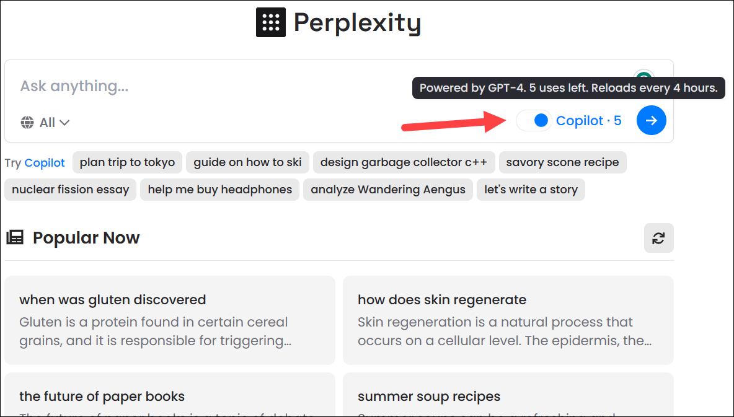Viewport: 734px width, 417px height.
Task: Choose help me buy headphones
Action: (219, 190)
